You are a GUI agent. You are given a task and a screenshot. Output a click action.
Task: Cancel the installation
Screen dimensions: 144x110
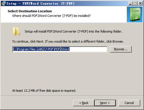click(x=129, y=103)
